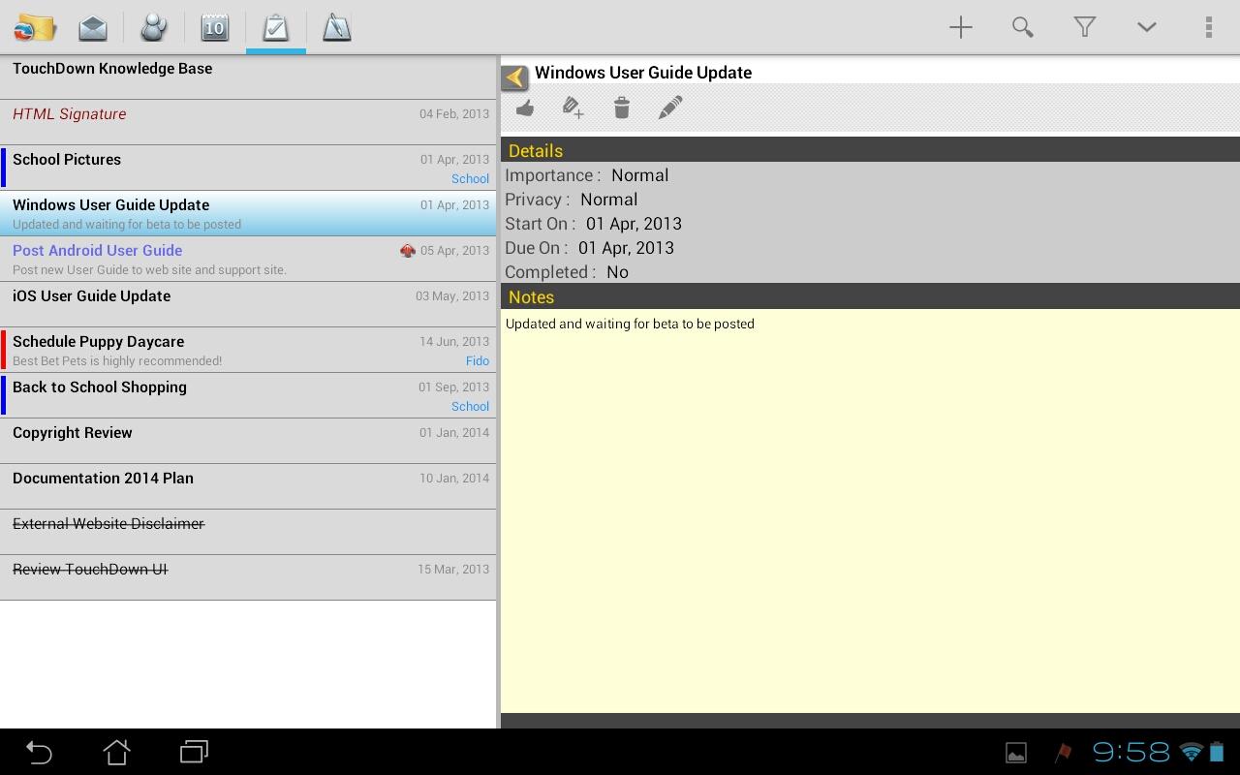This screenshot has width=1240, height=775.
Task: Switch to the Calendar tab
Action: 214,27
